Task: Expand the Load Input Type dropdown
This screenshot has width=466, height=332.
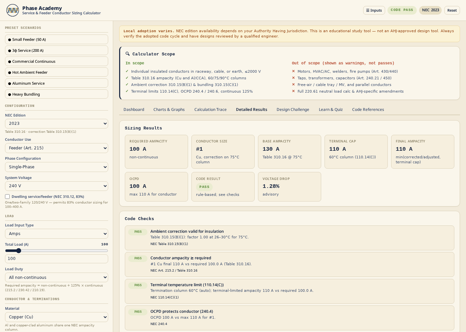Action: coord(57,234)
